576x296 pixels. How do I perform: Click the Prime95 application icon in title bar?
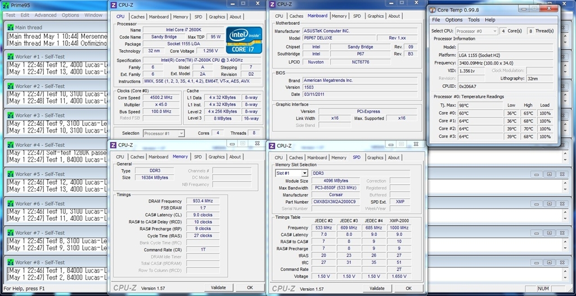click(x=7, y=5)
